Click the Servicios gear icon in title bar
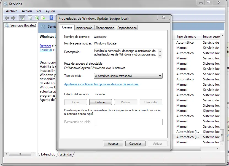Image resolution: width=229 pixels, height=166 pixels. click(x=6, y=4)
